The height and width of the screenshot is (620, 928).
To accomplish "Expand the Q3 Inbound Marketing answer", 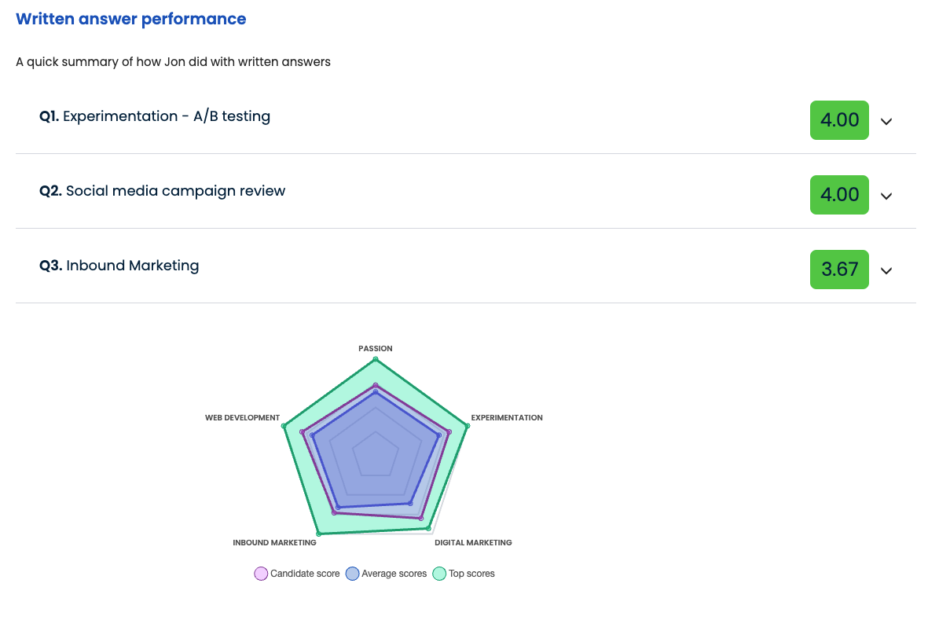I will pyautogui.click(x=886, y=270).
